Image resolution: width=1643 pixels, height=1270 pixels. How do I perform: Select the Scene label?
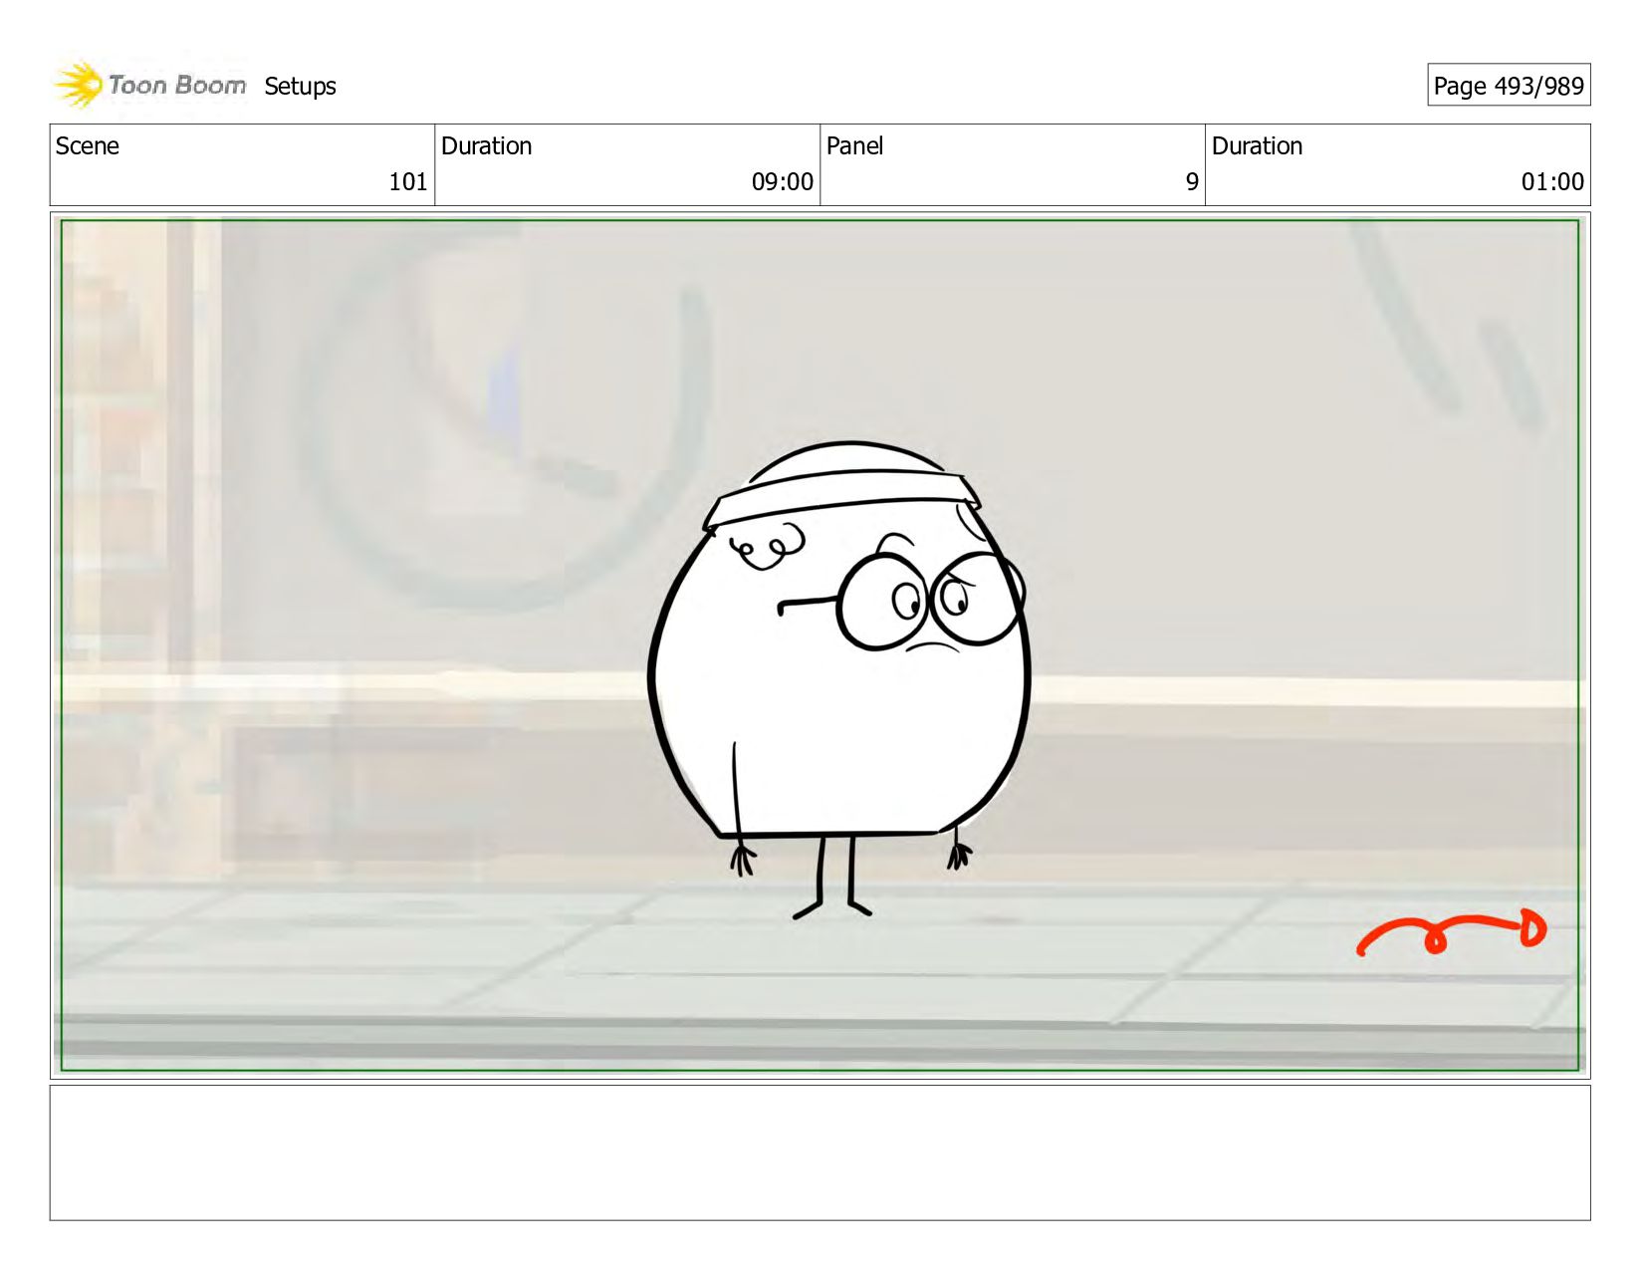(x=88, y=146)
